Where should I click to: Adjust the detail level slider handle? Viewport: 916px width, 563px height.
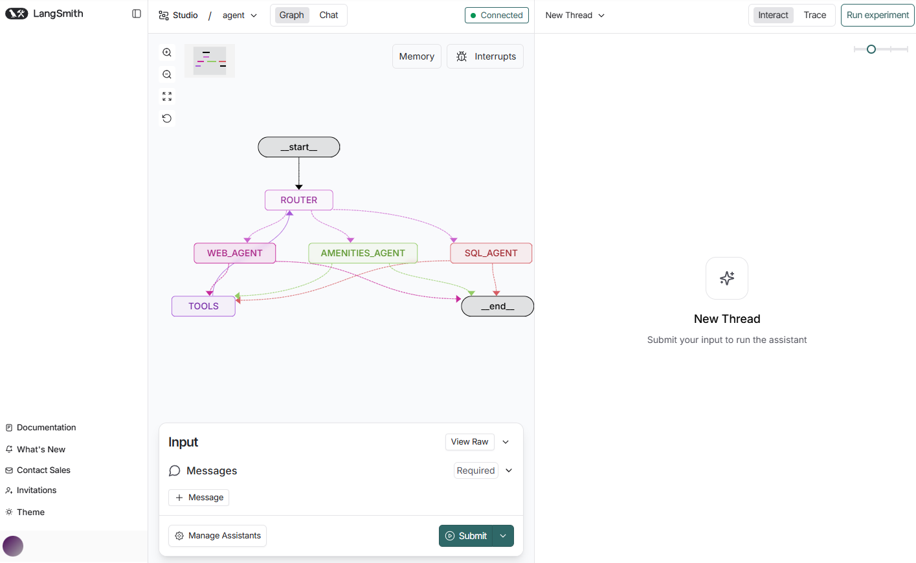click(x=871, y=49)
